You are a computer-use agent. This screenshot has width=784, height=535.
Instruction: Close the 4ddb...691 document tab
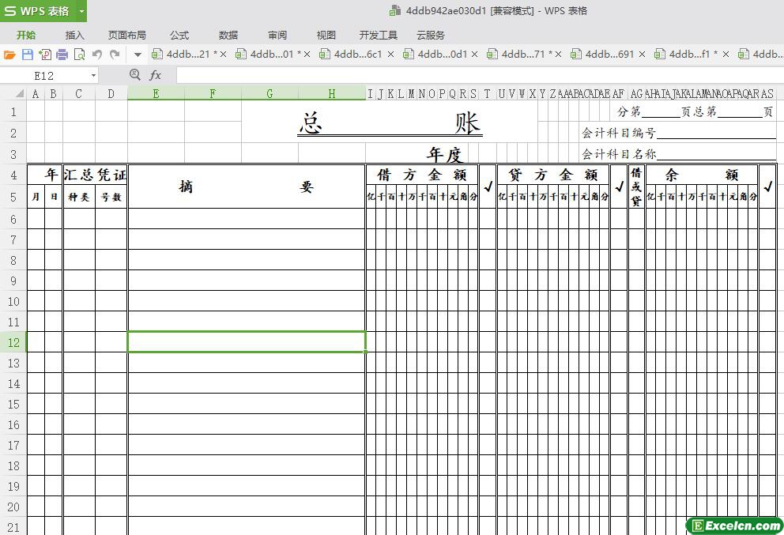(642, 54)
